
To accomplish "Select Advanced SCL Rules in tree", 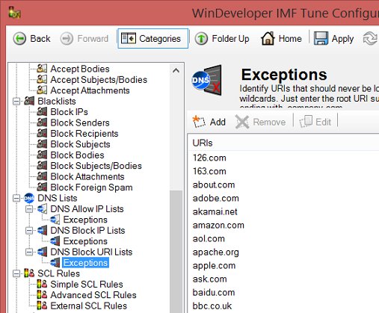I will coord(93,295).
